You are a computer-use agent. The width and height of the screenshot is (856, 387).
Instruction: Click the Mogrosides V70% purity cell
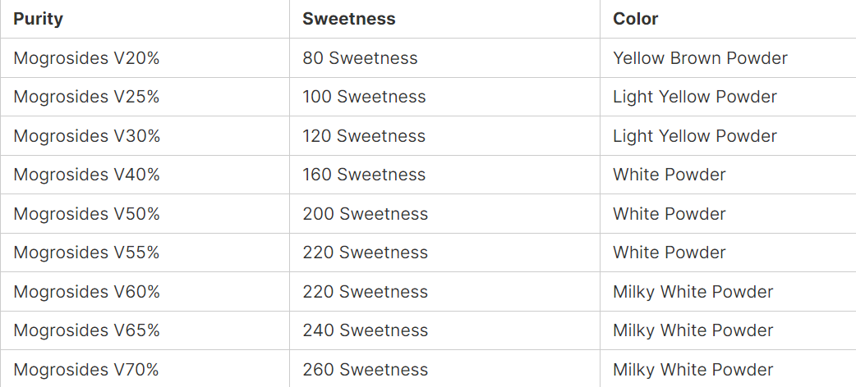(x=86, y=370)
